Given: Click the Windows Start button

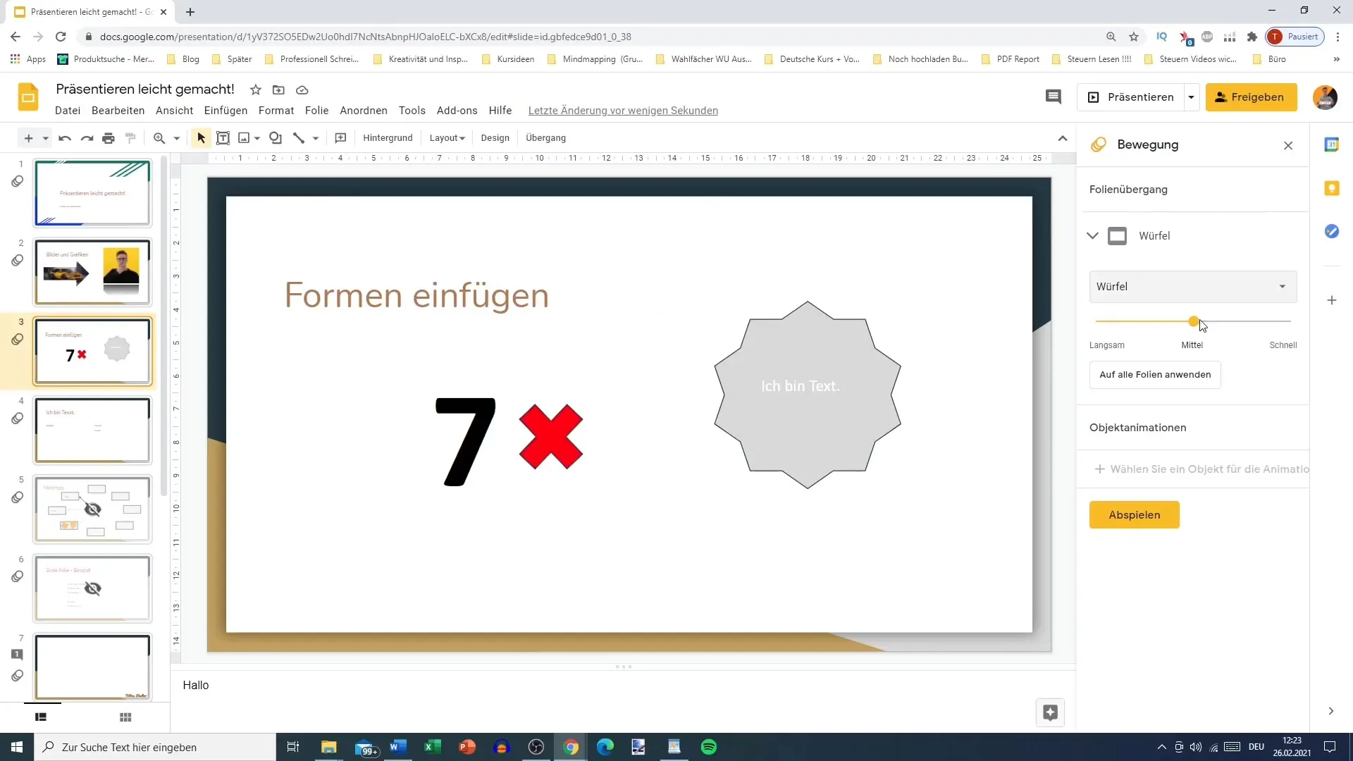Looking at the screenshot, I should (17, 747).
